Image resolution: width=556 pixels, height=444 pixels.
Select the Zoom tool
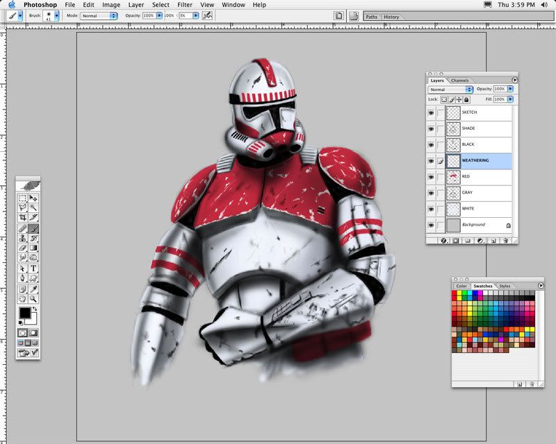(33, 299)
